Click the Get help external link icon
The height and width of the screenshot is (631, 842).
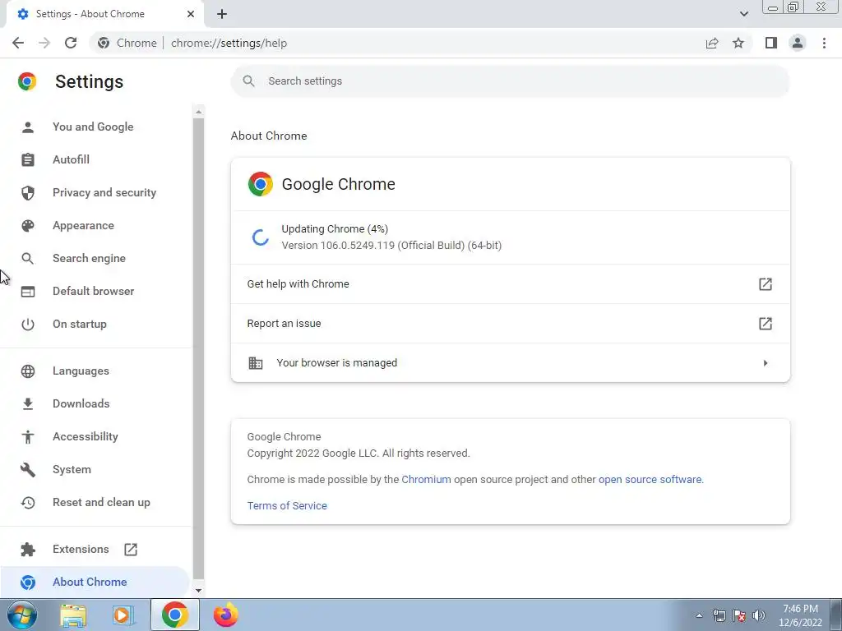[766, 283]
